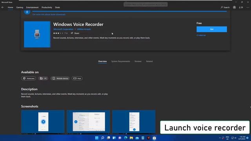Viewport: 251px width, 141px height.
Task: Click the Hub availability chip
Action: (x=77, y=78)
